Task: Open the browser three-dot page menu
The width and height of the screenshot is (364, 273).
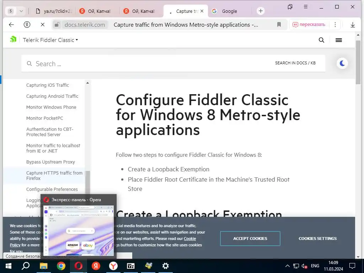Action: click(335, 25)
